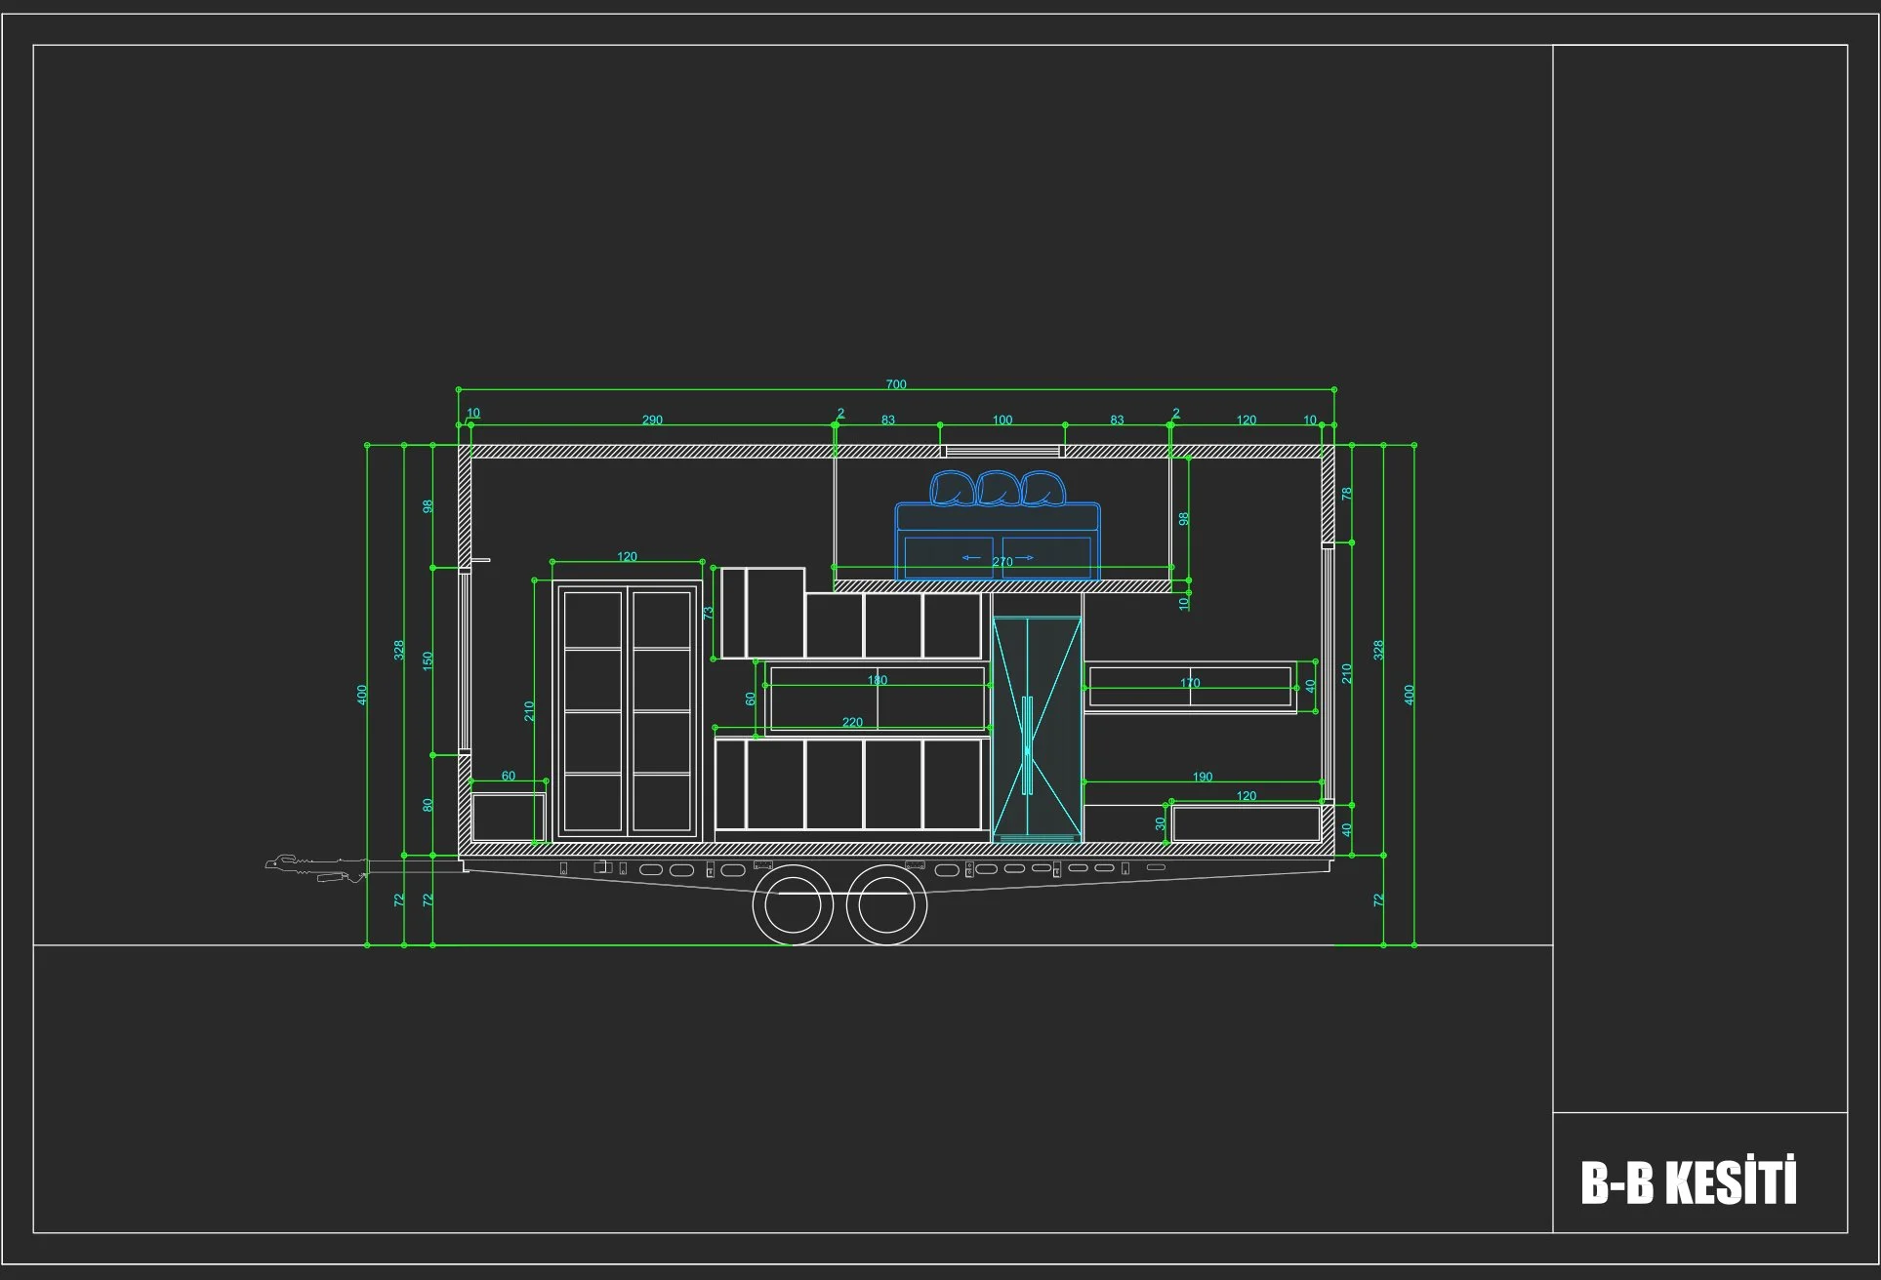Select the 210 dimension on the right side

point(1347,673)
